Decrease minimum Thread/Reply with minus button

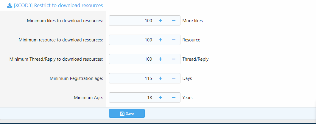click(174, 59)
